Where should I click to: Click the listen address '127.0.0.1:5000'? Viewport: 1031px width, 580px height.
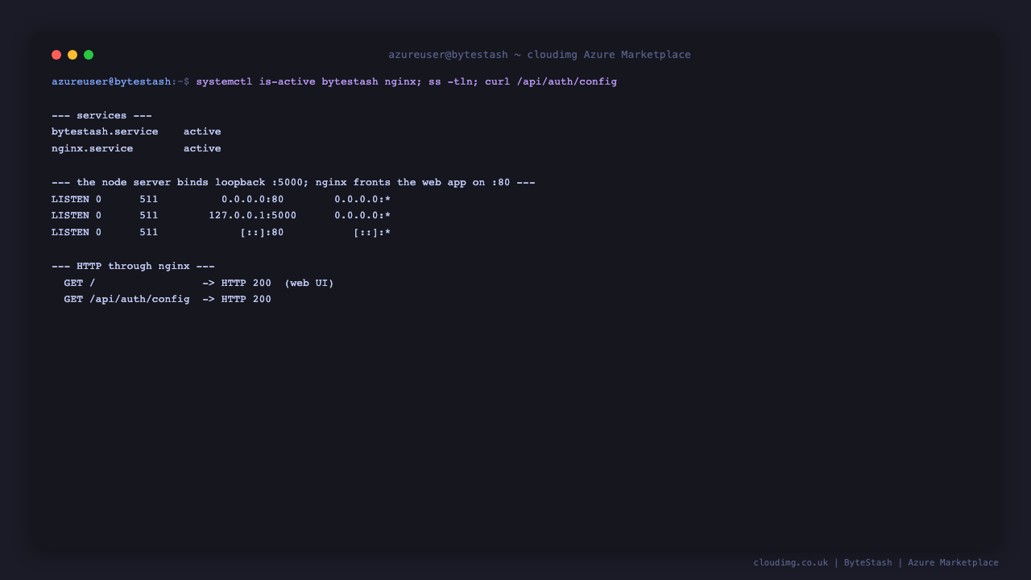pyautogui.click(x=253, y=215)
